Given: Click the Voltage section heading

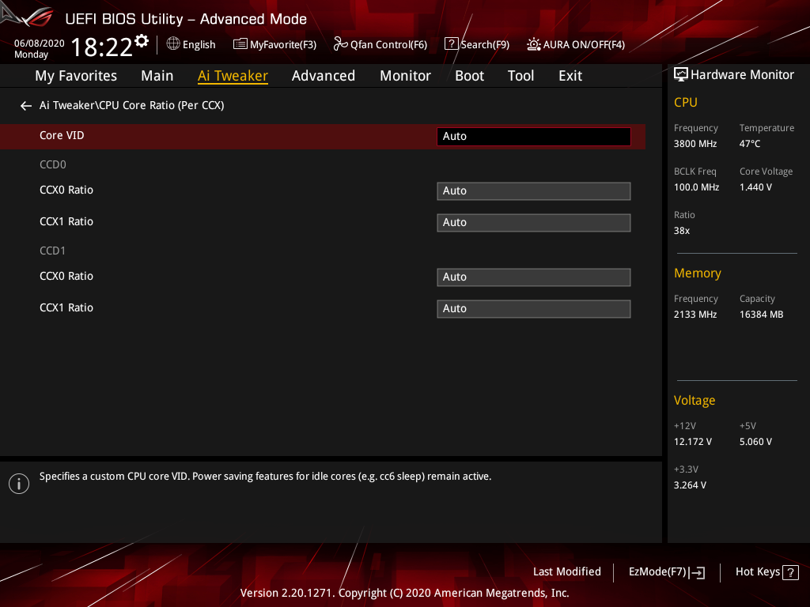Looking at the screenshot, I should click(x=695, y=401).
